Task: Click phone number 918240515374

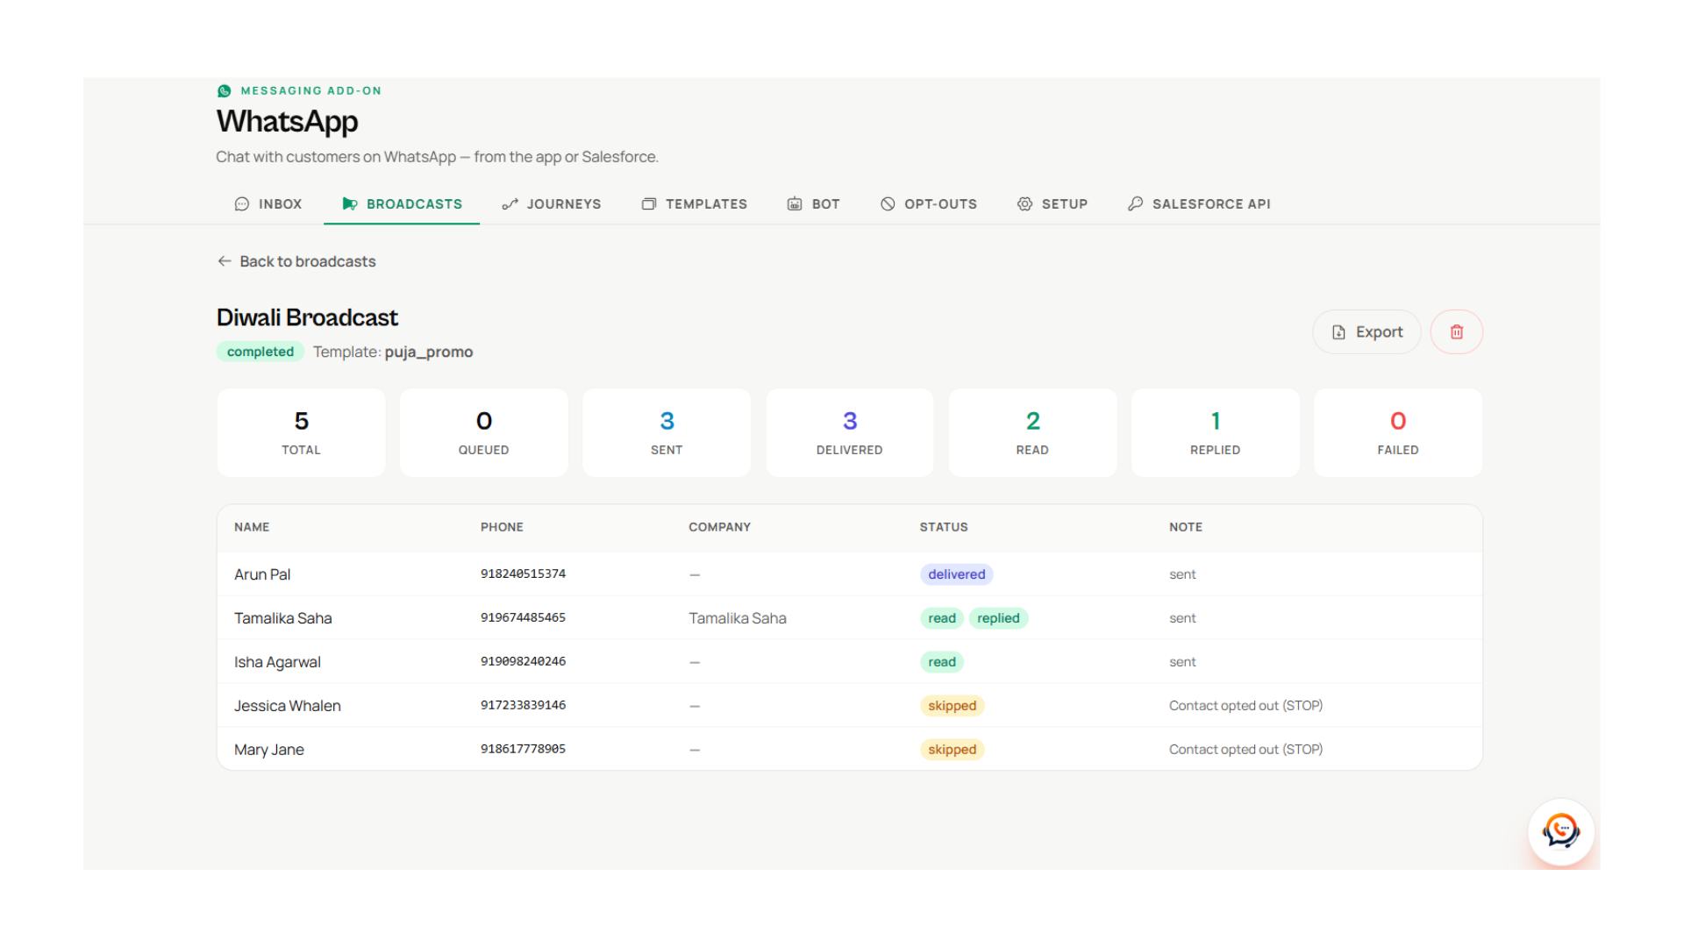Action: (x=524, y=573)
